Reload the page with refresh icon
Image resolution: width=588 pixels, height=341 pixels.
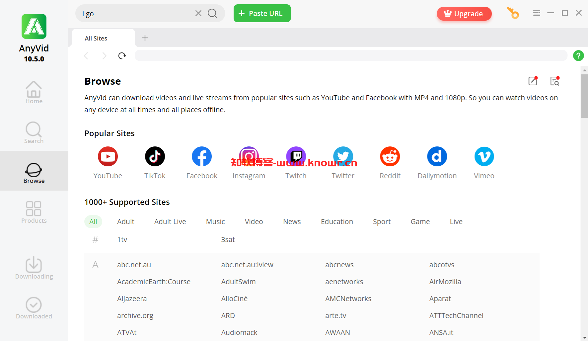pos(122,56)
